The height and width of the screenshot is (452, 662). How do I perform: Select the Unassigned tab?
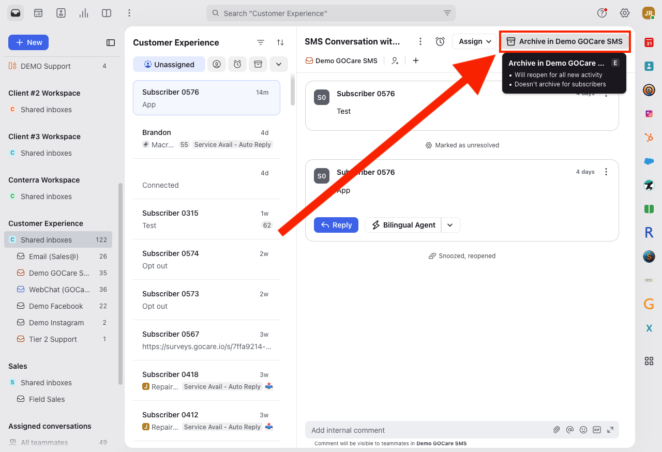[x=169, y=64]
